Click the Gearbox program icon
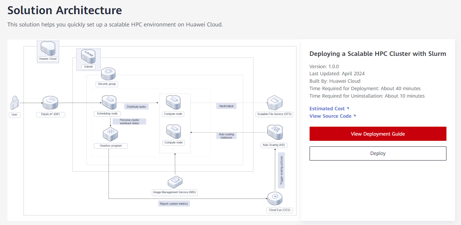Screen dimensions: 461x225 click(110, 134)
